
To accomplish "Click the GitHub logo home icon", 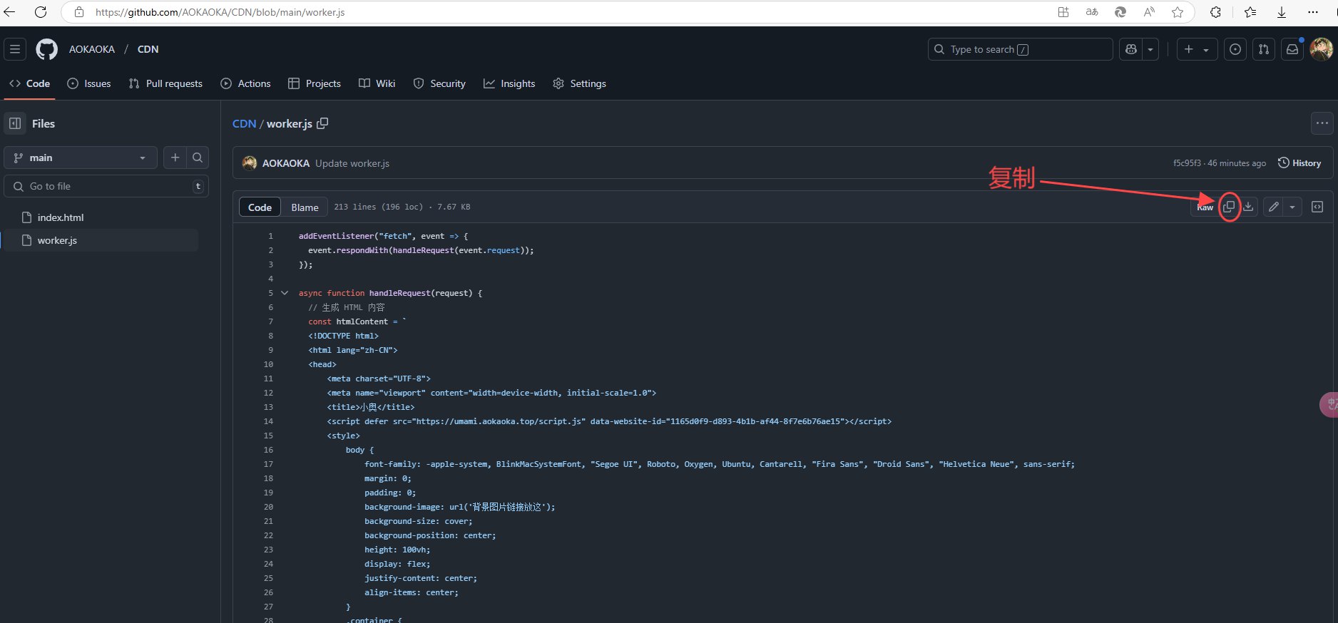I will (46, 49).
